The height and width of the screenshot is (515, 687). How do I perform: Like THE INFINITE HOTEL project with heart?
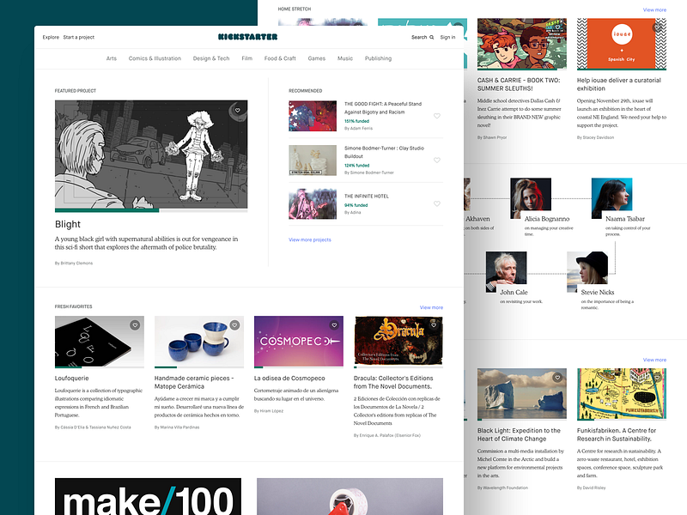437,203
